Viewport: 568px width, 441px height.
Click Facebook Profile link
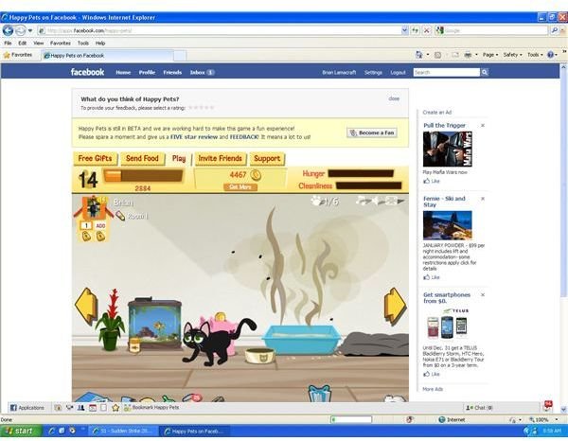147,73
